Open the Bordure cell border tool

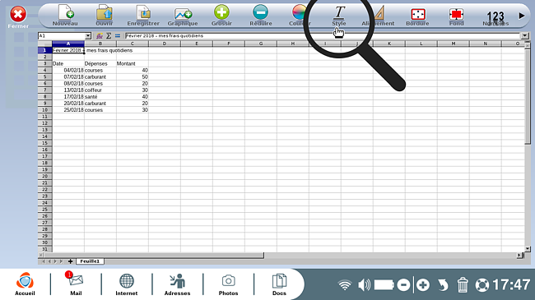[x=417, y=16]
